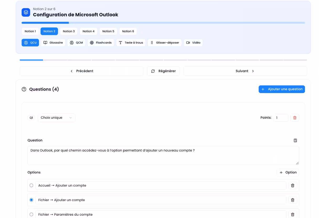Click the Q1 badge

(x=31, y=118)
